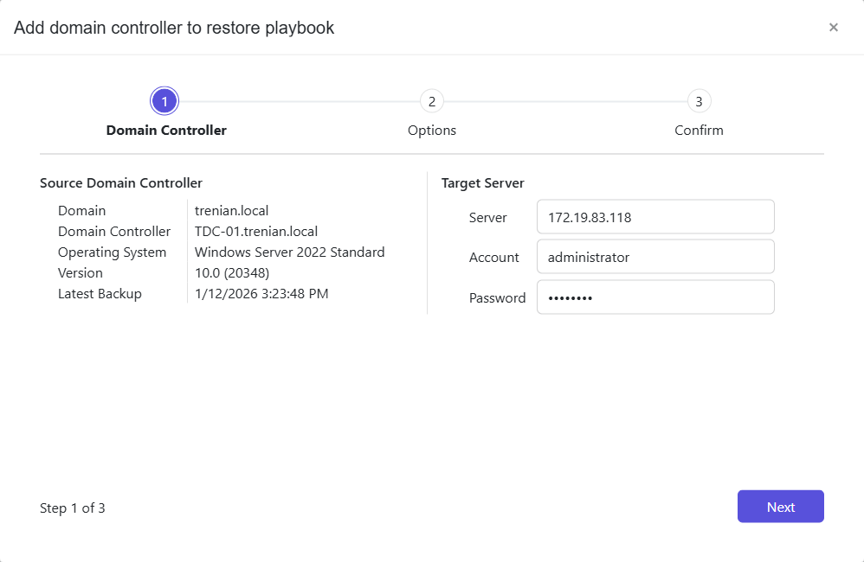Click the Target Server heading
The image size is (864, 562).
tap(483, 182)
